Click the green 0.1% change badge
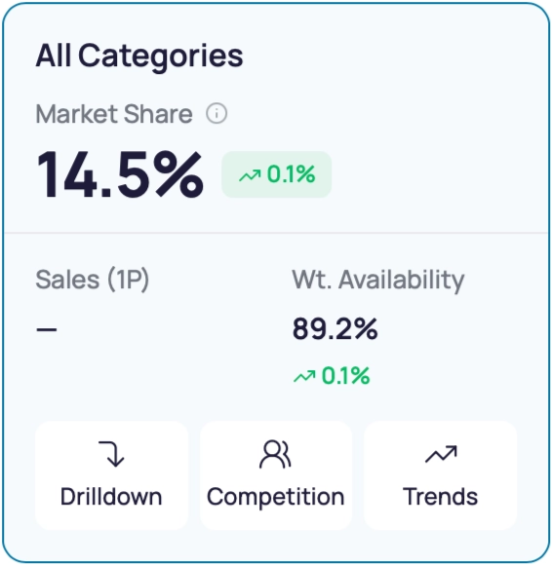552x565 pixels. pyautogui.click(x=276, y=174)
